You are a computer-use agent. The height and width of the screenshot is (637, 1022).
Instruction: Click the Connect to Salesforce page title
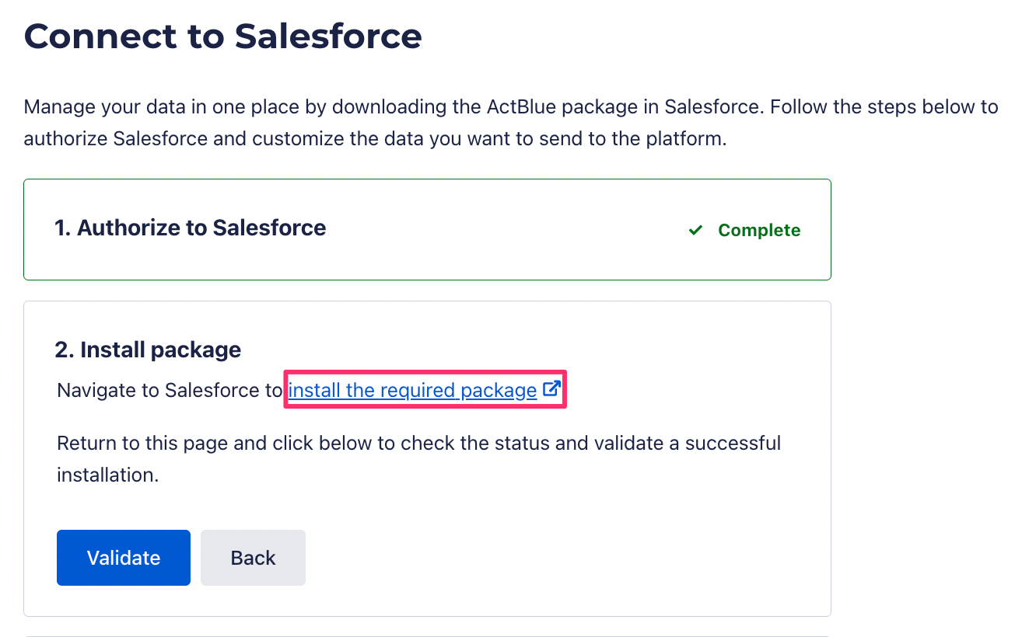(x=223, y=36)
